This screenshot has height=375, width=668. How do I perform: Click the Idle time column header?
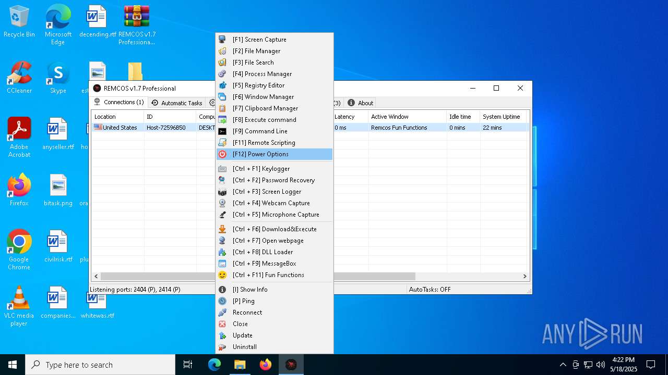pos(463,117)
